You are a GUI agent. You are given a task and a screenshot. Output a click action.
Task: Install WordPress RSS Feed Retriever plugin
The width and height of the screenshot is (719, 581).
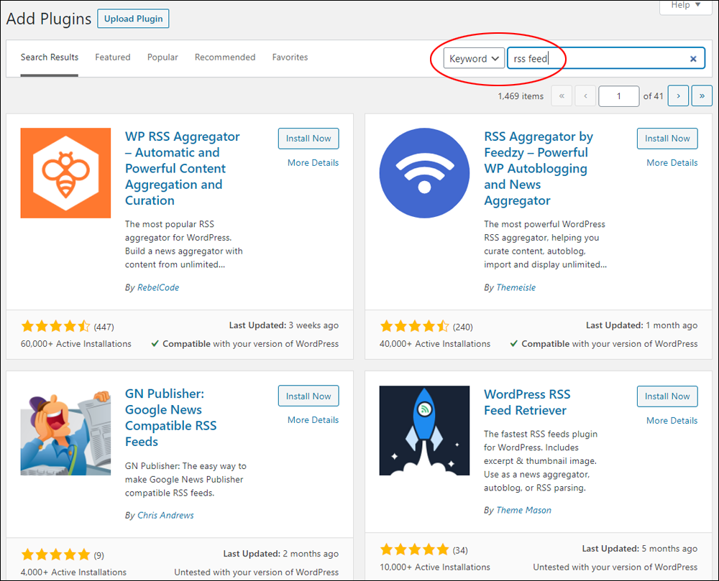(667, 396)
